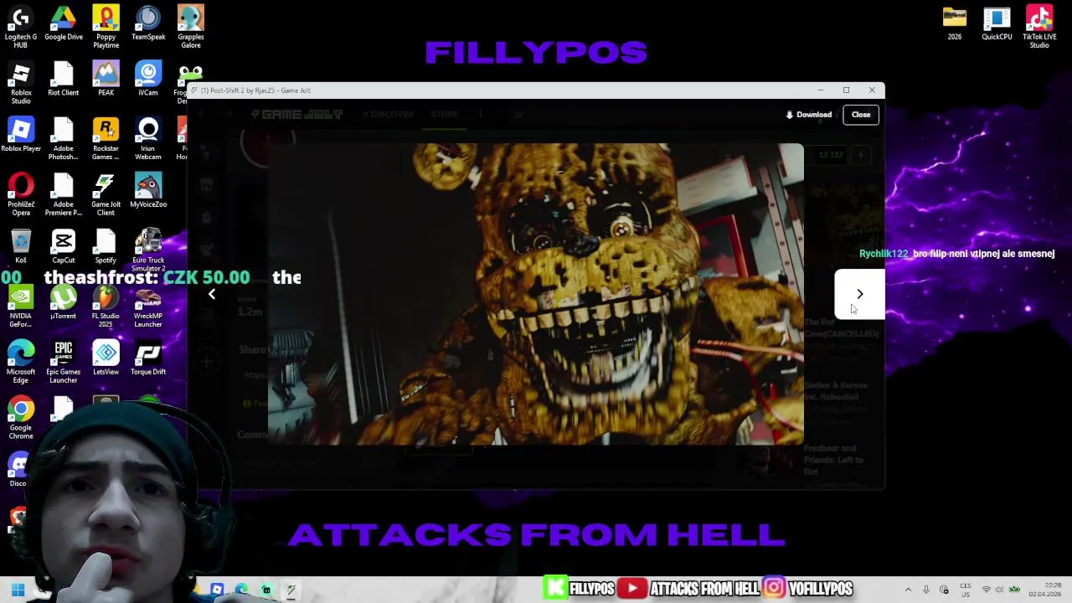
Task: Launch Epic Games Launcher icon
Action: (x=64, y=363)
